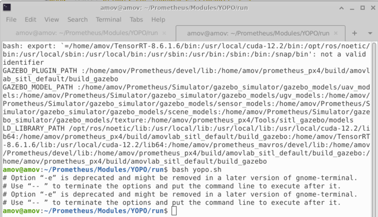Maximize the terminal window

point(362,8)
